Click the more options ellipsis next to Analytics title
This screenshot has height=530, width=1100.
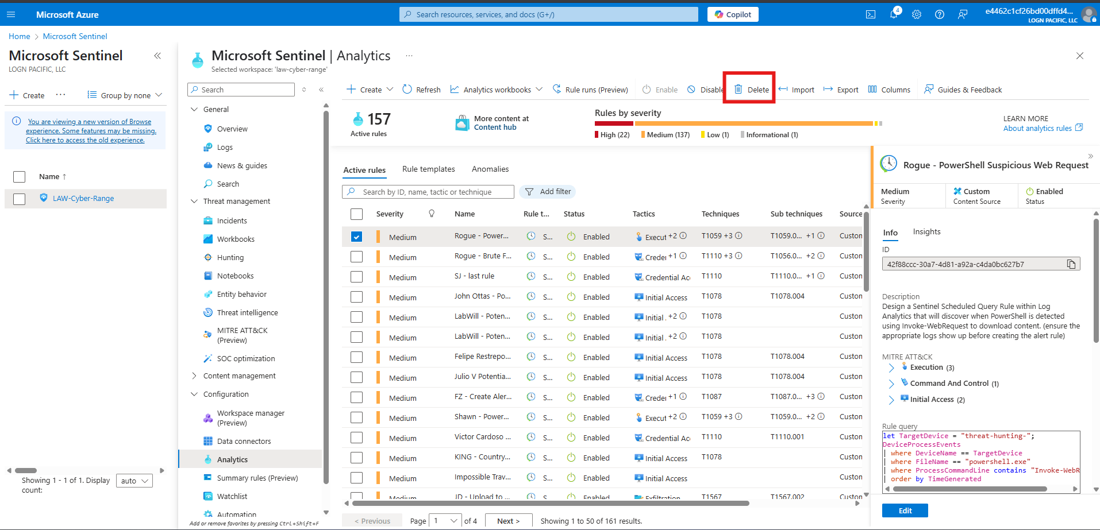[409, 56]
